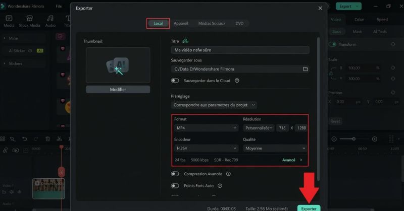This screenshot has height=211, width=404.
Task: Click the dialog vertical scrollbar
Action: click(x=319, y=109)
